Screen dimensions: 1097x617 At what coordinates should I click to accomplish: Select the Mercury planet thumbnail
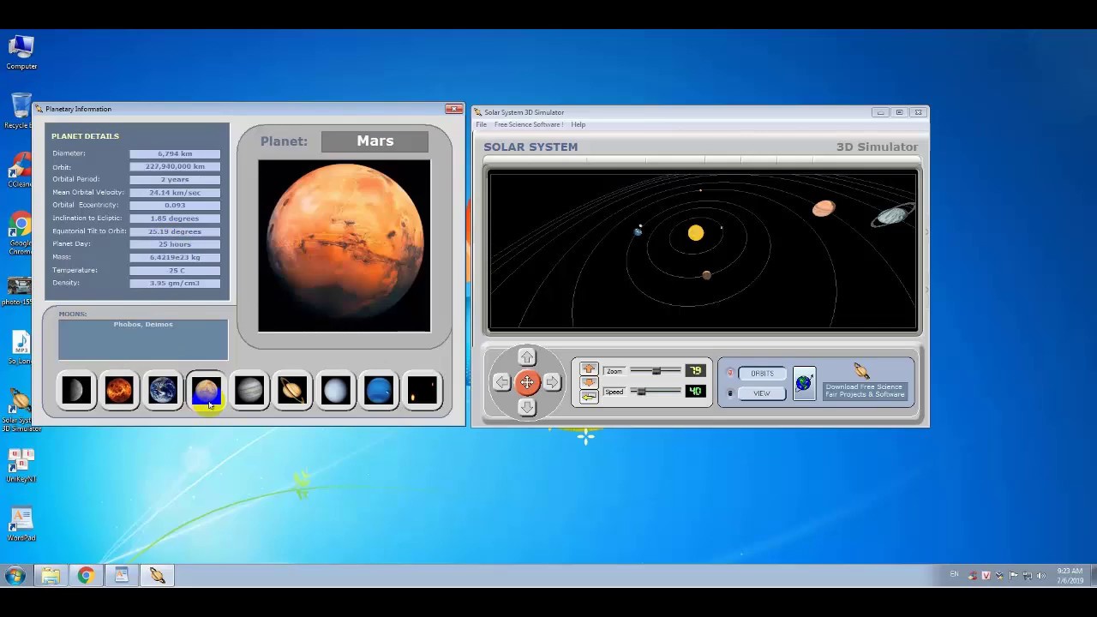click(x=76, y=391)
